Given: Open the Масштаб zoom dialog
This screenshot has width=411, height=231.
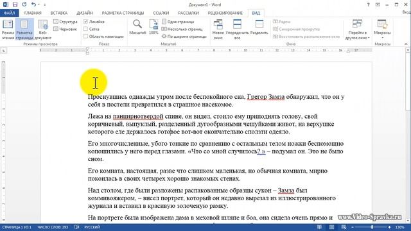Looking at the screenshot, I should click(x=137, y=27).
